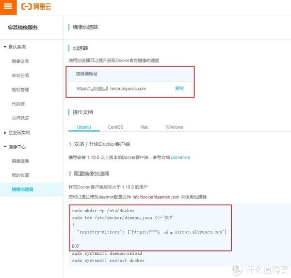Open 我的收藏 in the sidebar
This screenshot has height=278, width=291.
tap(20, 175)
